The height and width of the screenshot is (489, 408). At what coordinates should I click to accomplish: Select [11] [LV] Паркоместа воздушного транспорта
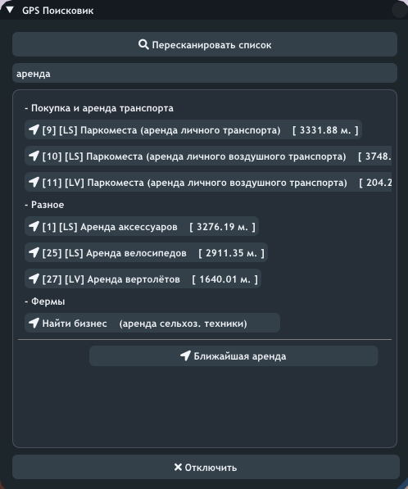pos(208,182)
